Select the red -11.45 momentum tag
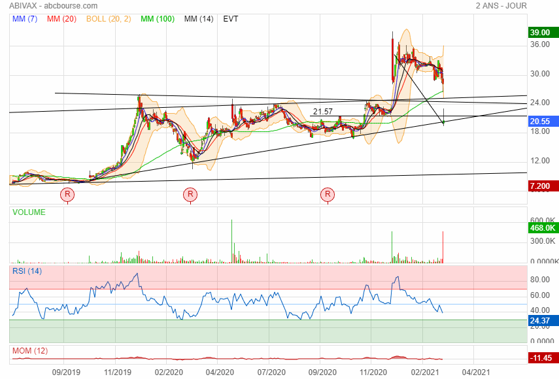 pos(543,358)
